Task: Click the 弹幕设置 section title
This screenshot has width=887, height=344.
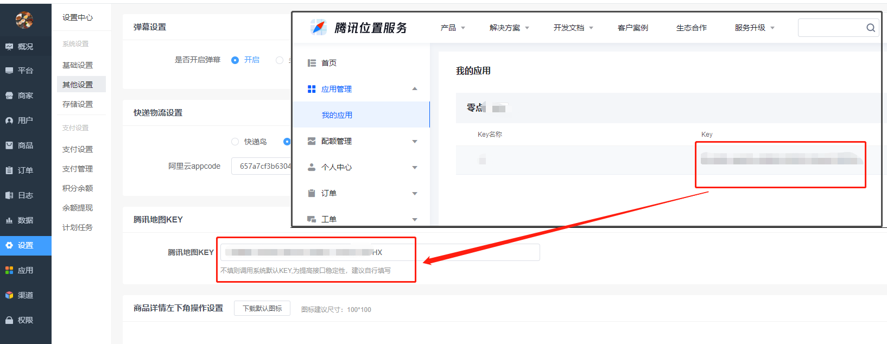Action: click(150, 27)
